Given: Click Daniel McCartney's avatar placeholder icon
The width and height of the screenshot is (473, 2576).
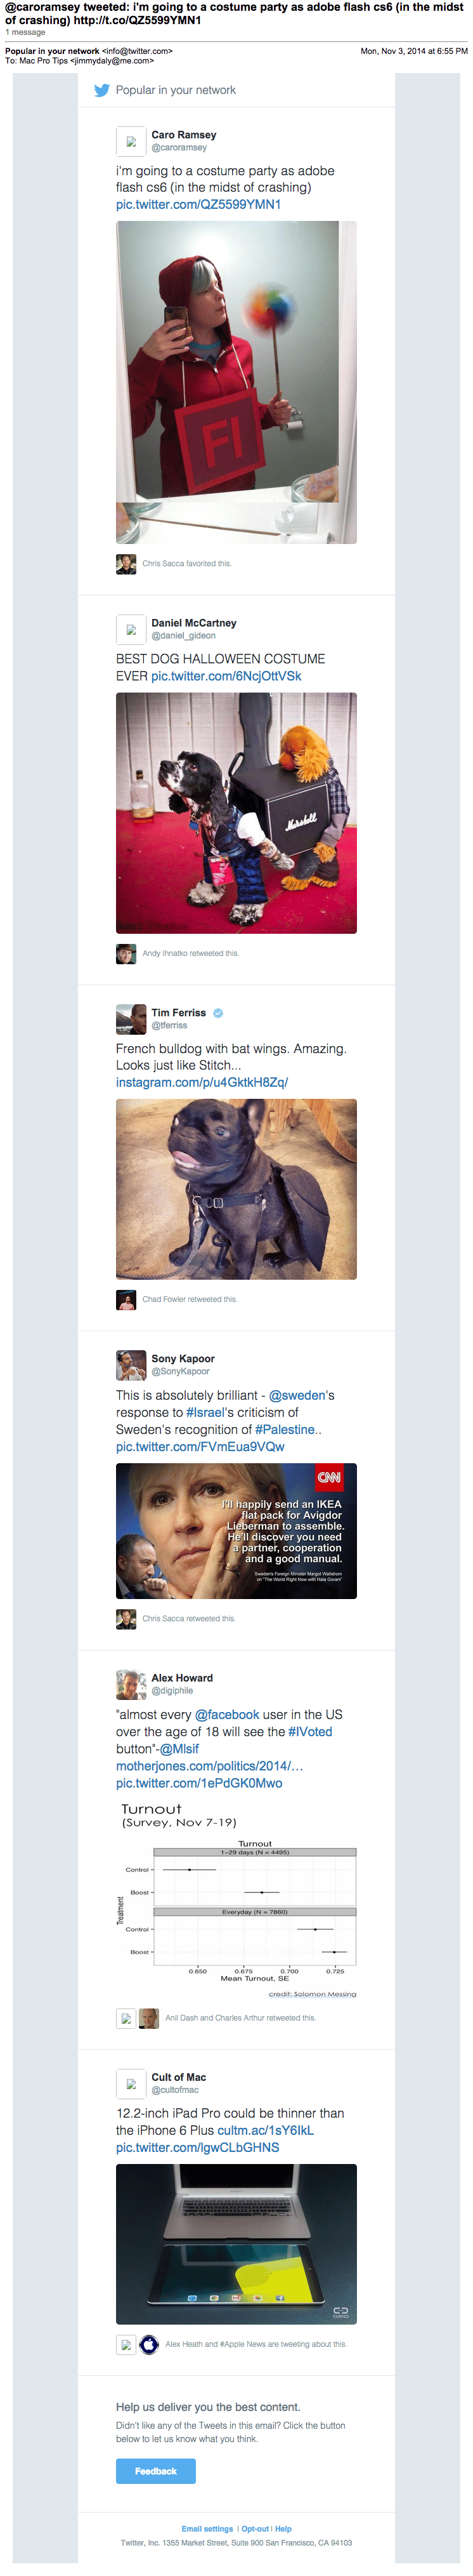Looking at the screenshot, I should (x=131, y=629).
